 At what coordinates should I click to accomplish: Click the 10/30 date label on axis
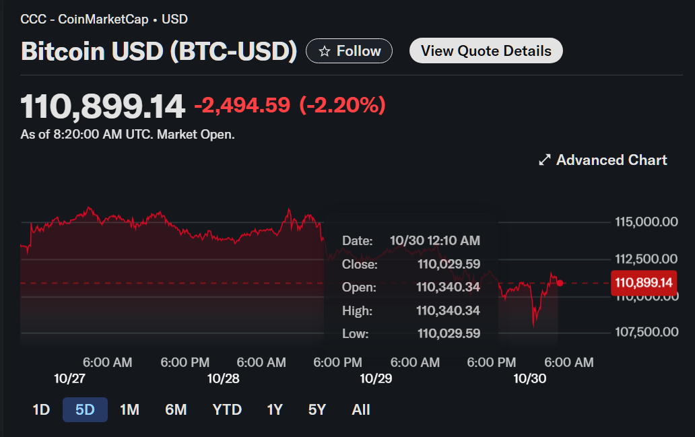529,378
